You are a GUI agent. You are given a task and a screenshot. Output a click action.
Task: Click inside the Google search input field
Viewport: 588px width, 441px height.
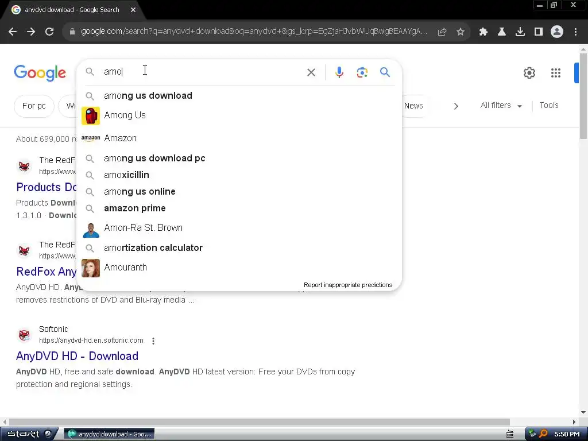pyautogui.click(x=203, y=72)
